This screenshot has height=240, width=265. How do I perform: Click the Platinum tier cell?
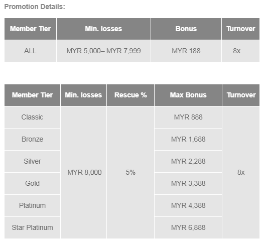[x=32, y=205]
